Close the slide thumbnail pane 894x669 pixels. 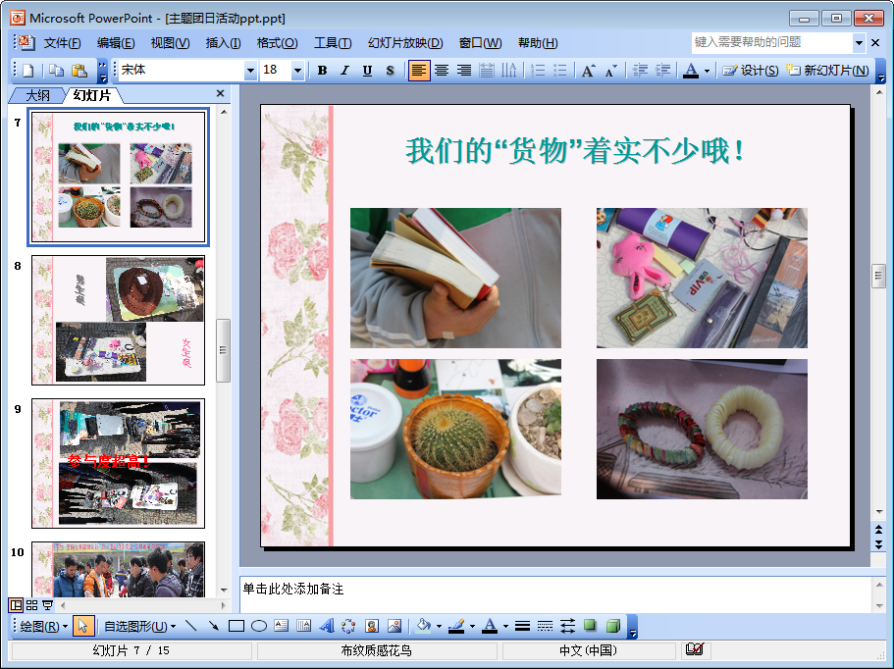(x=221, y=93)
